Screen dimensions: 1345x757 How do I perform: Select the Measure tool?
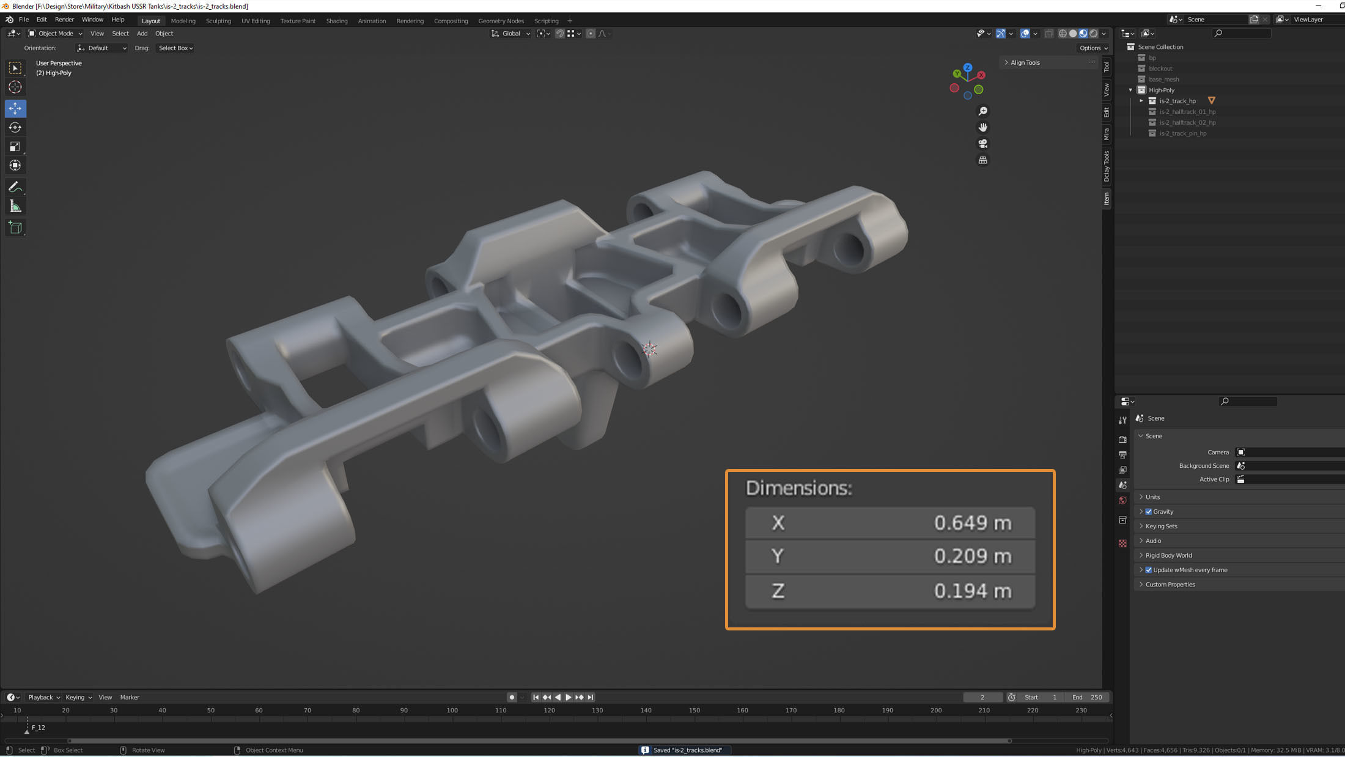point(15,206)
